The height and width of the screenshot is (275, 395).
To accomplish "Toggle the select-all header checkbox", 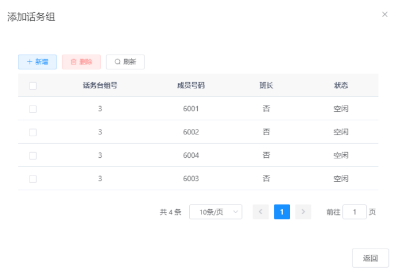I will coord(33,86).
